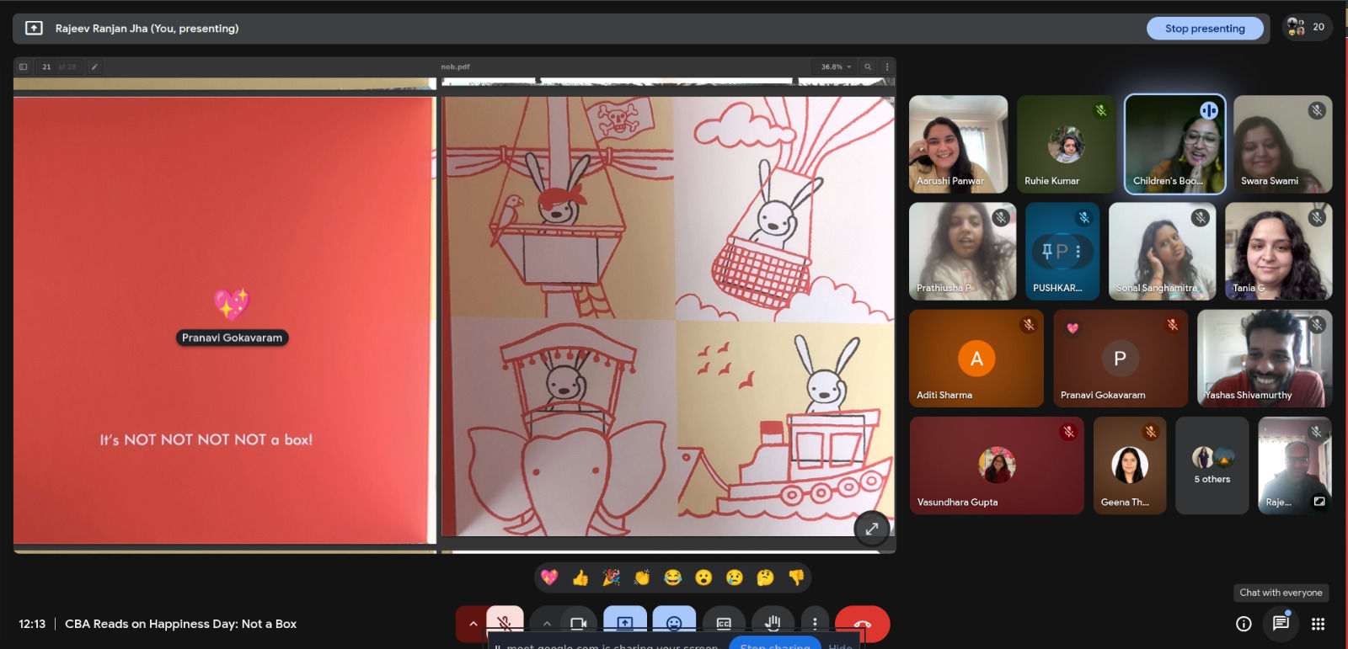Click the presenting screen icon beside Rajeev Ranjan Jha
The width and height of the screenshot is (1348, 649).
coord(34,28)
